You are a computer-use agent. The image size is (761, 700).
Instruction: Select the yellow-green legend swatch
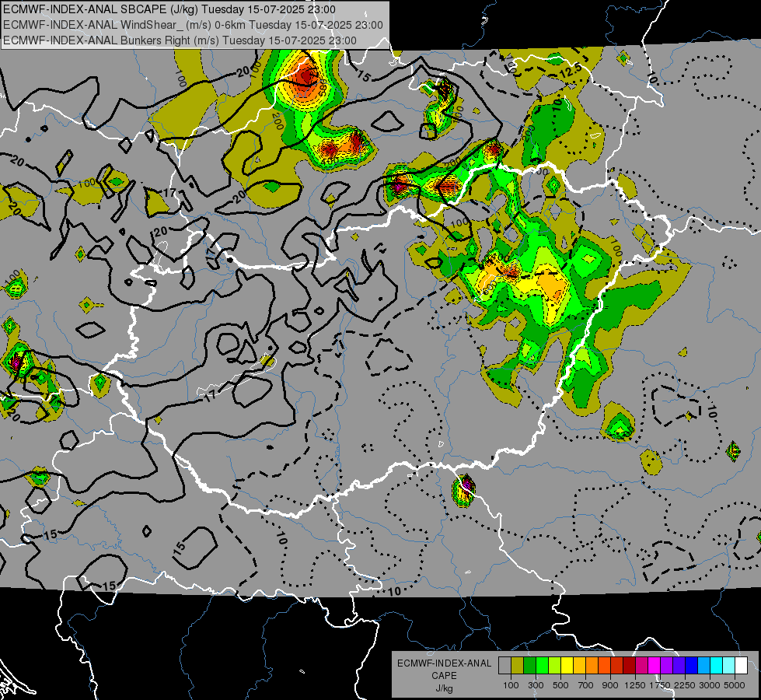coord(555,666)
